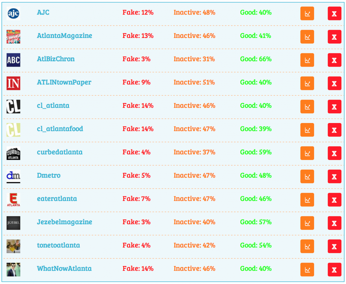Delete the Dmetro row with X

[334, 176]
